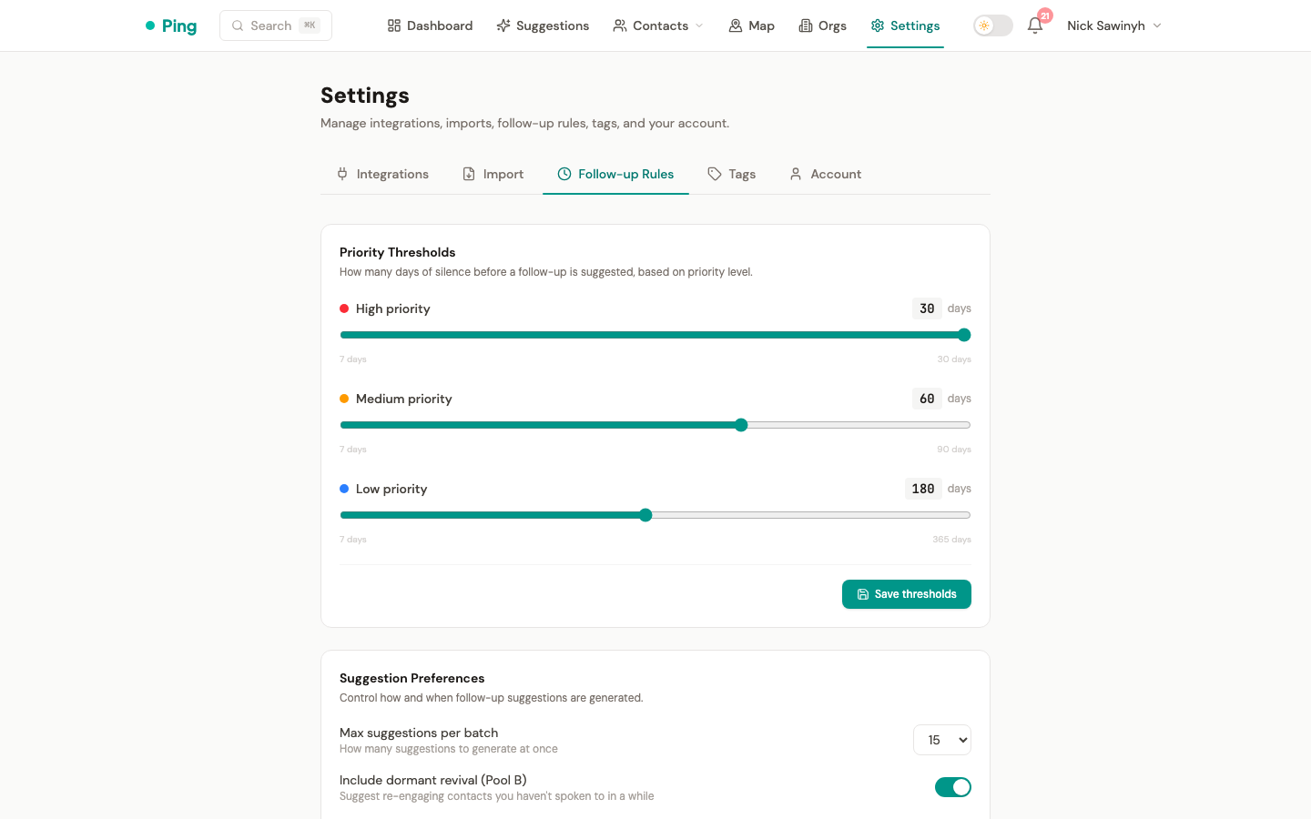Open the Dashboard page

pos(430,25)
